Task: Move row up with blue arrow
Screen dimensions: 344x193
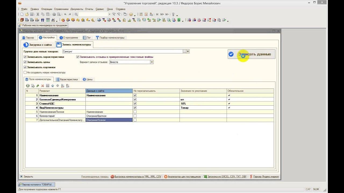Action: pos(52,86)
